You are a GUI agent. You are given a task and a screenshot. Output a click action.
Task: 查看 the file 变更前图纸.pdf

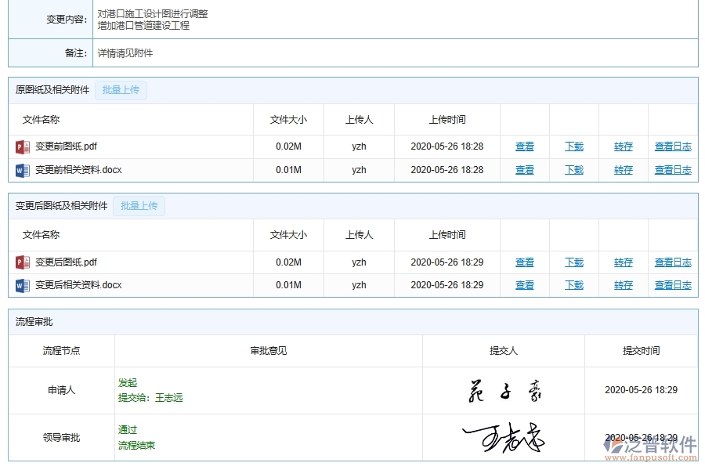pyautogui.click(x=524, y=146)
